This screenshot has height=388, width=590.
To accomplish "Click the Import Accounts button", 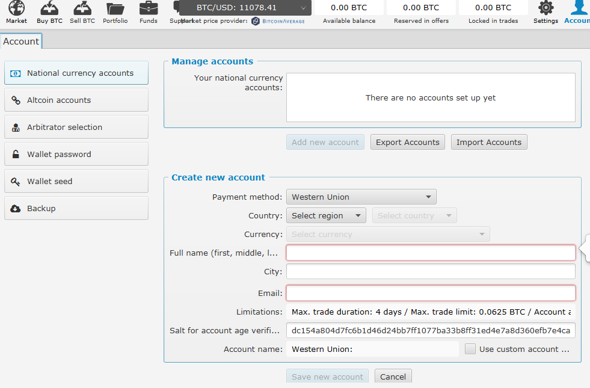I will click(489, 142).
